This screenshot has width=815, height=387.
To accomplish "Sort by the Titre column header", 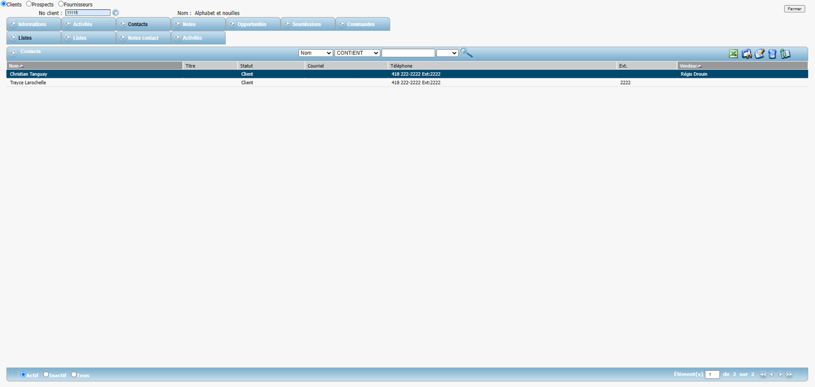I will [x=210, y=66].
